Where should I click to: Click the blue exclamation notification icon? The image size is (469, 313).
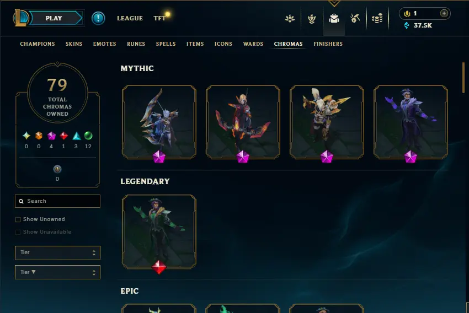tap(98, 18)
